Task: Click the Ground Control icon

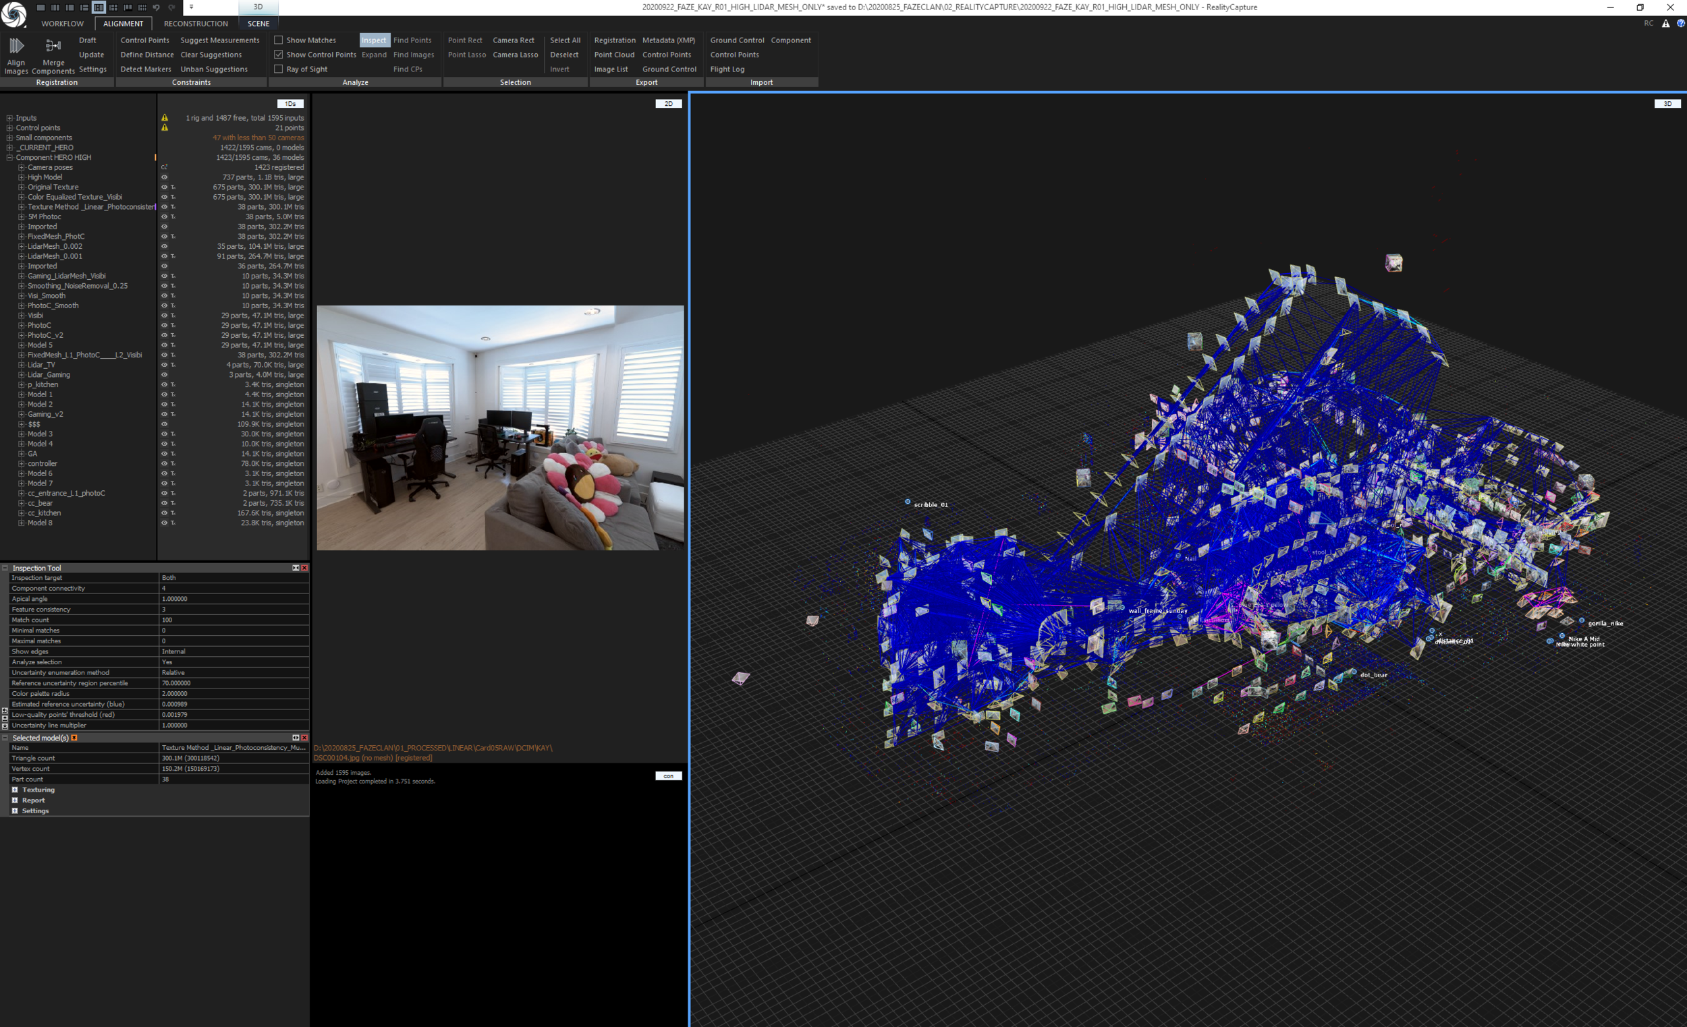Action: 735,40
